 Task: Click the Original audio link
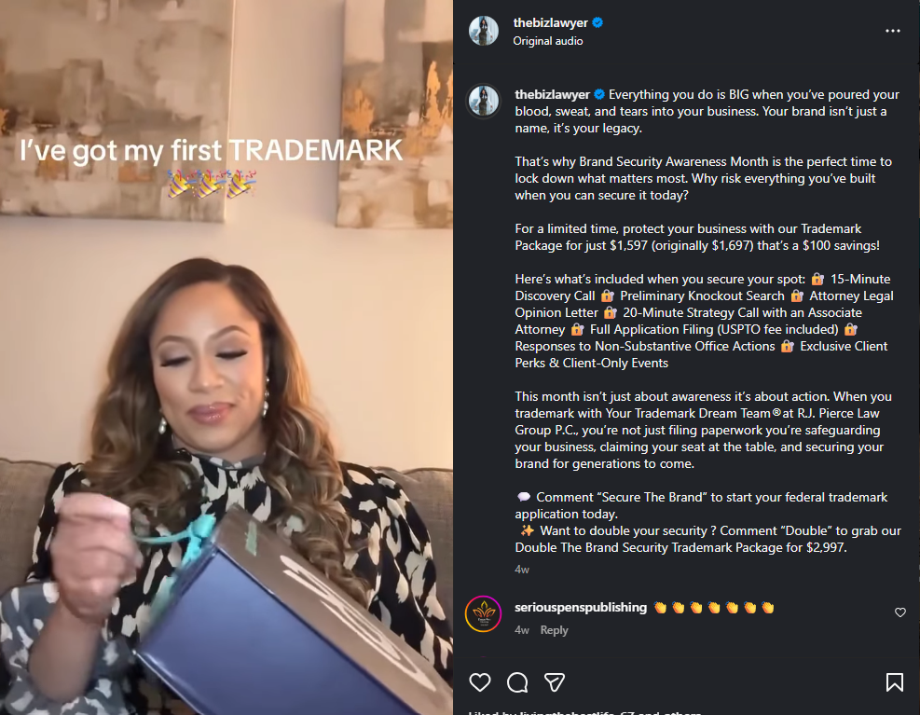coord(547,41)
